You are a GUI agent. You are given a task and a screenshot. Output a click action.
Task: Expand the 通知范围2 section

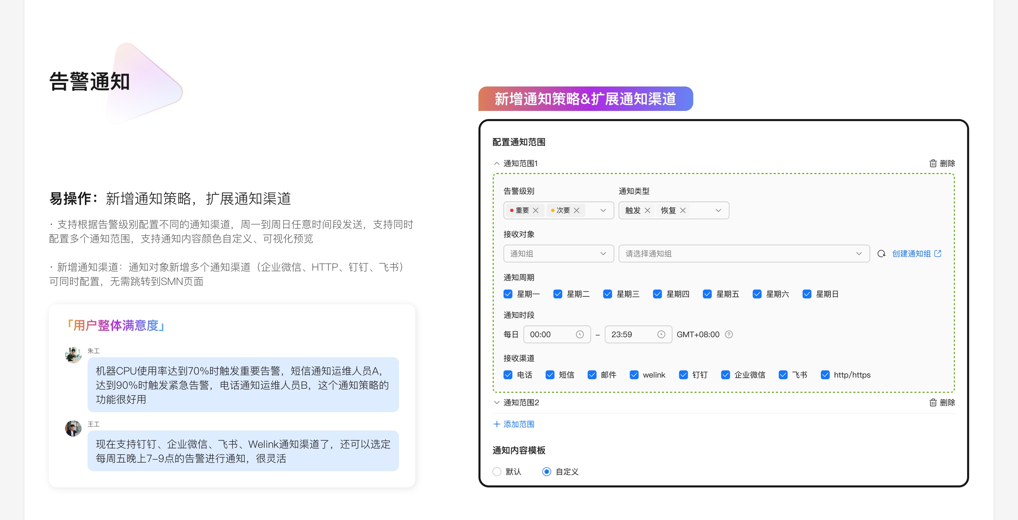click(x=497, y=402)
